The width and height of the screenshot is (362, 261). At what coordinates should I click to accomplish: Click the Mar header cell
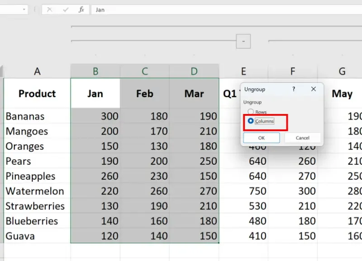pyautogui.click(x=194, y=93)
